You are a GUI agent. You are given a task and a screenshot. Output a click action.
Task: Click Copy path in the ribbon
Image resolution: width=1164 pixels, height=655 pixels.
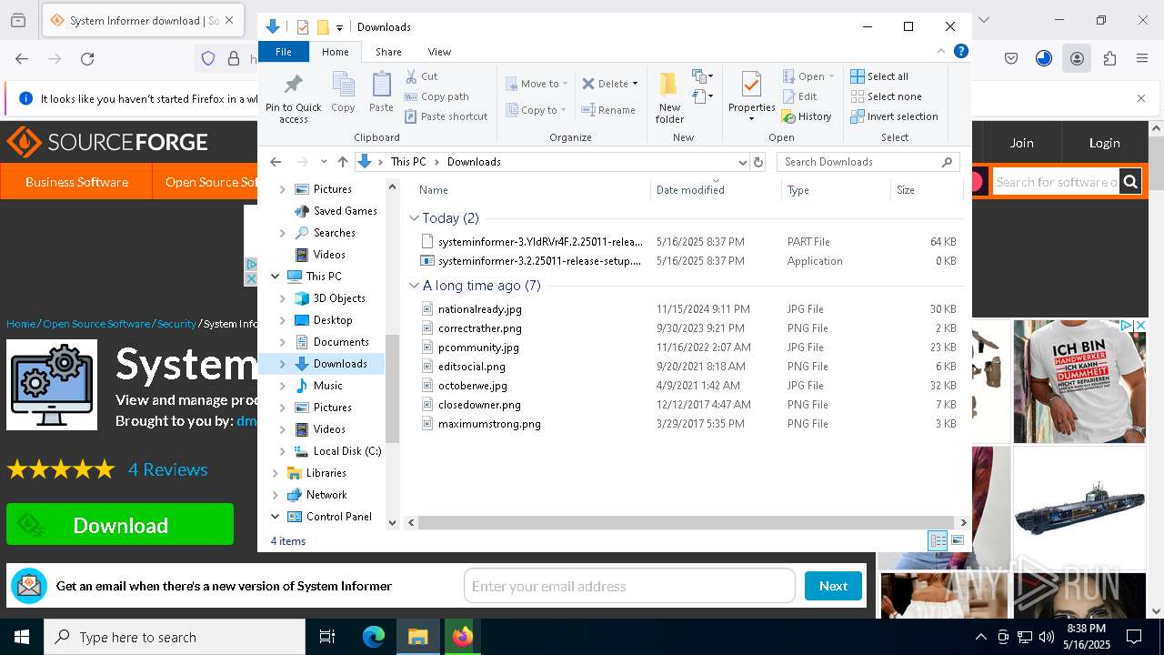click(x=436, y=96)
